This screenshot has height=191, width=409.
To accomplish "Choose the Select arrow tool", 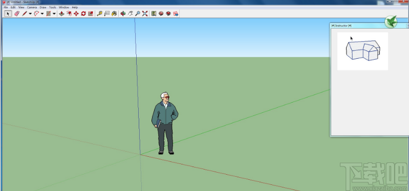I will pyautogui.click(x=8, y=13).
